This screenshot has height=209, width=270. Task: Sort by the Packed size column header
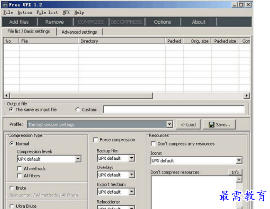tap(225, 41)
